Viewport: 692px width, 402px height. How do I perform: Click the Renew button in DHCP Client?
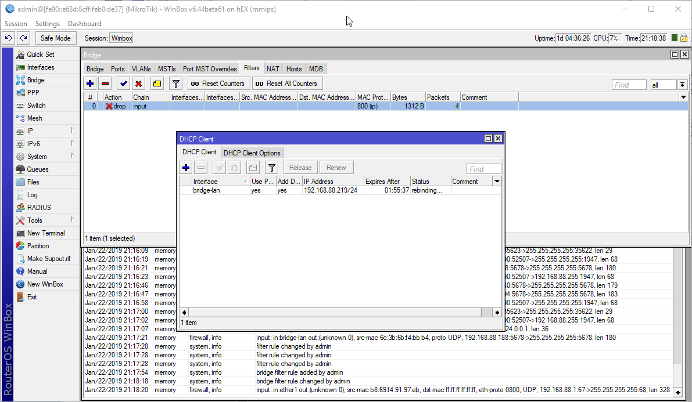pos(336,168)
